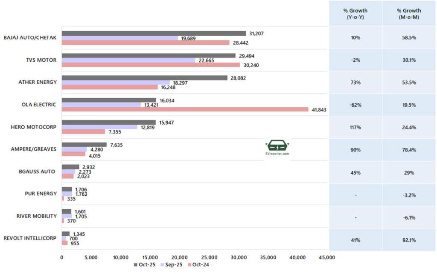Select the 117% Y-o-Y cell for Hero MotoCorp
The width and height of the screenshot is (437, 274).
[x=355, y=127]
